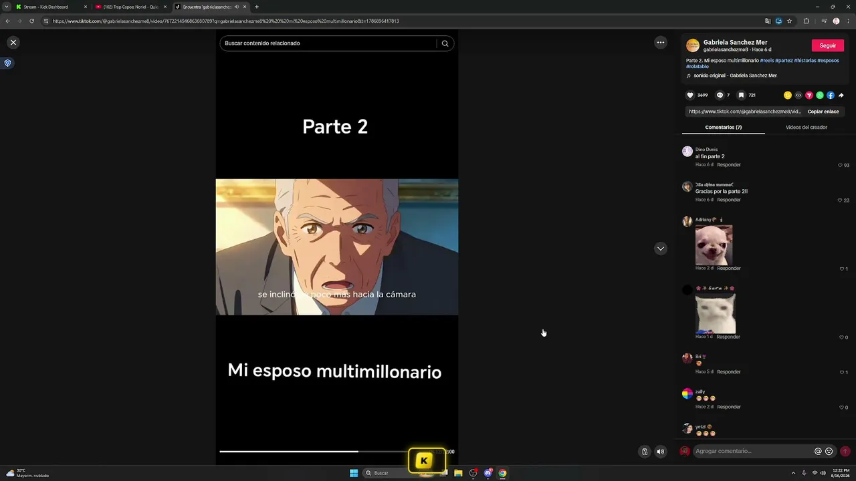856x481 pixels.
Task: Send to friends via red paper-plane icon
Action: 809,96
